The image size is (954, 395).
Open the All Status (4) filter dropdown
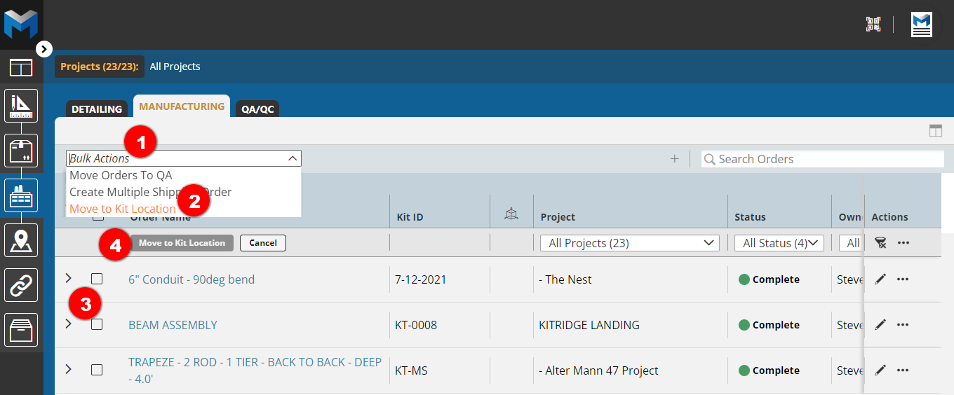point(779,243)
